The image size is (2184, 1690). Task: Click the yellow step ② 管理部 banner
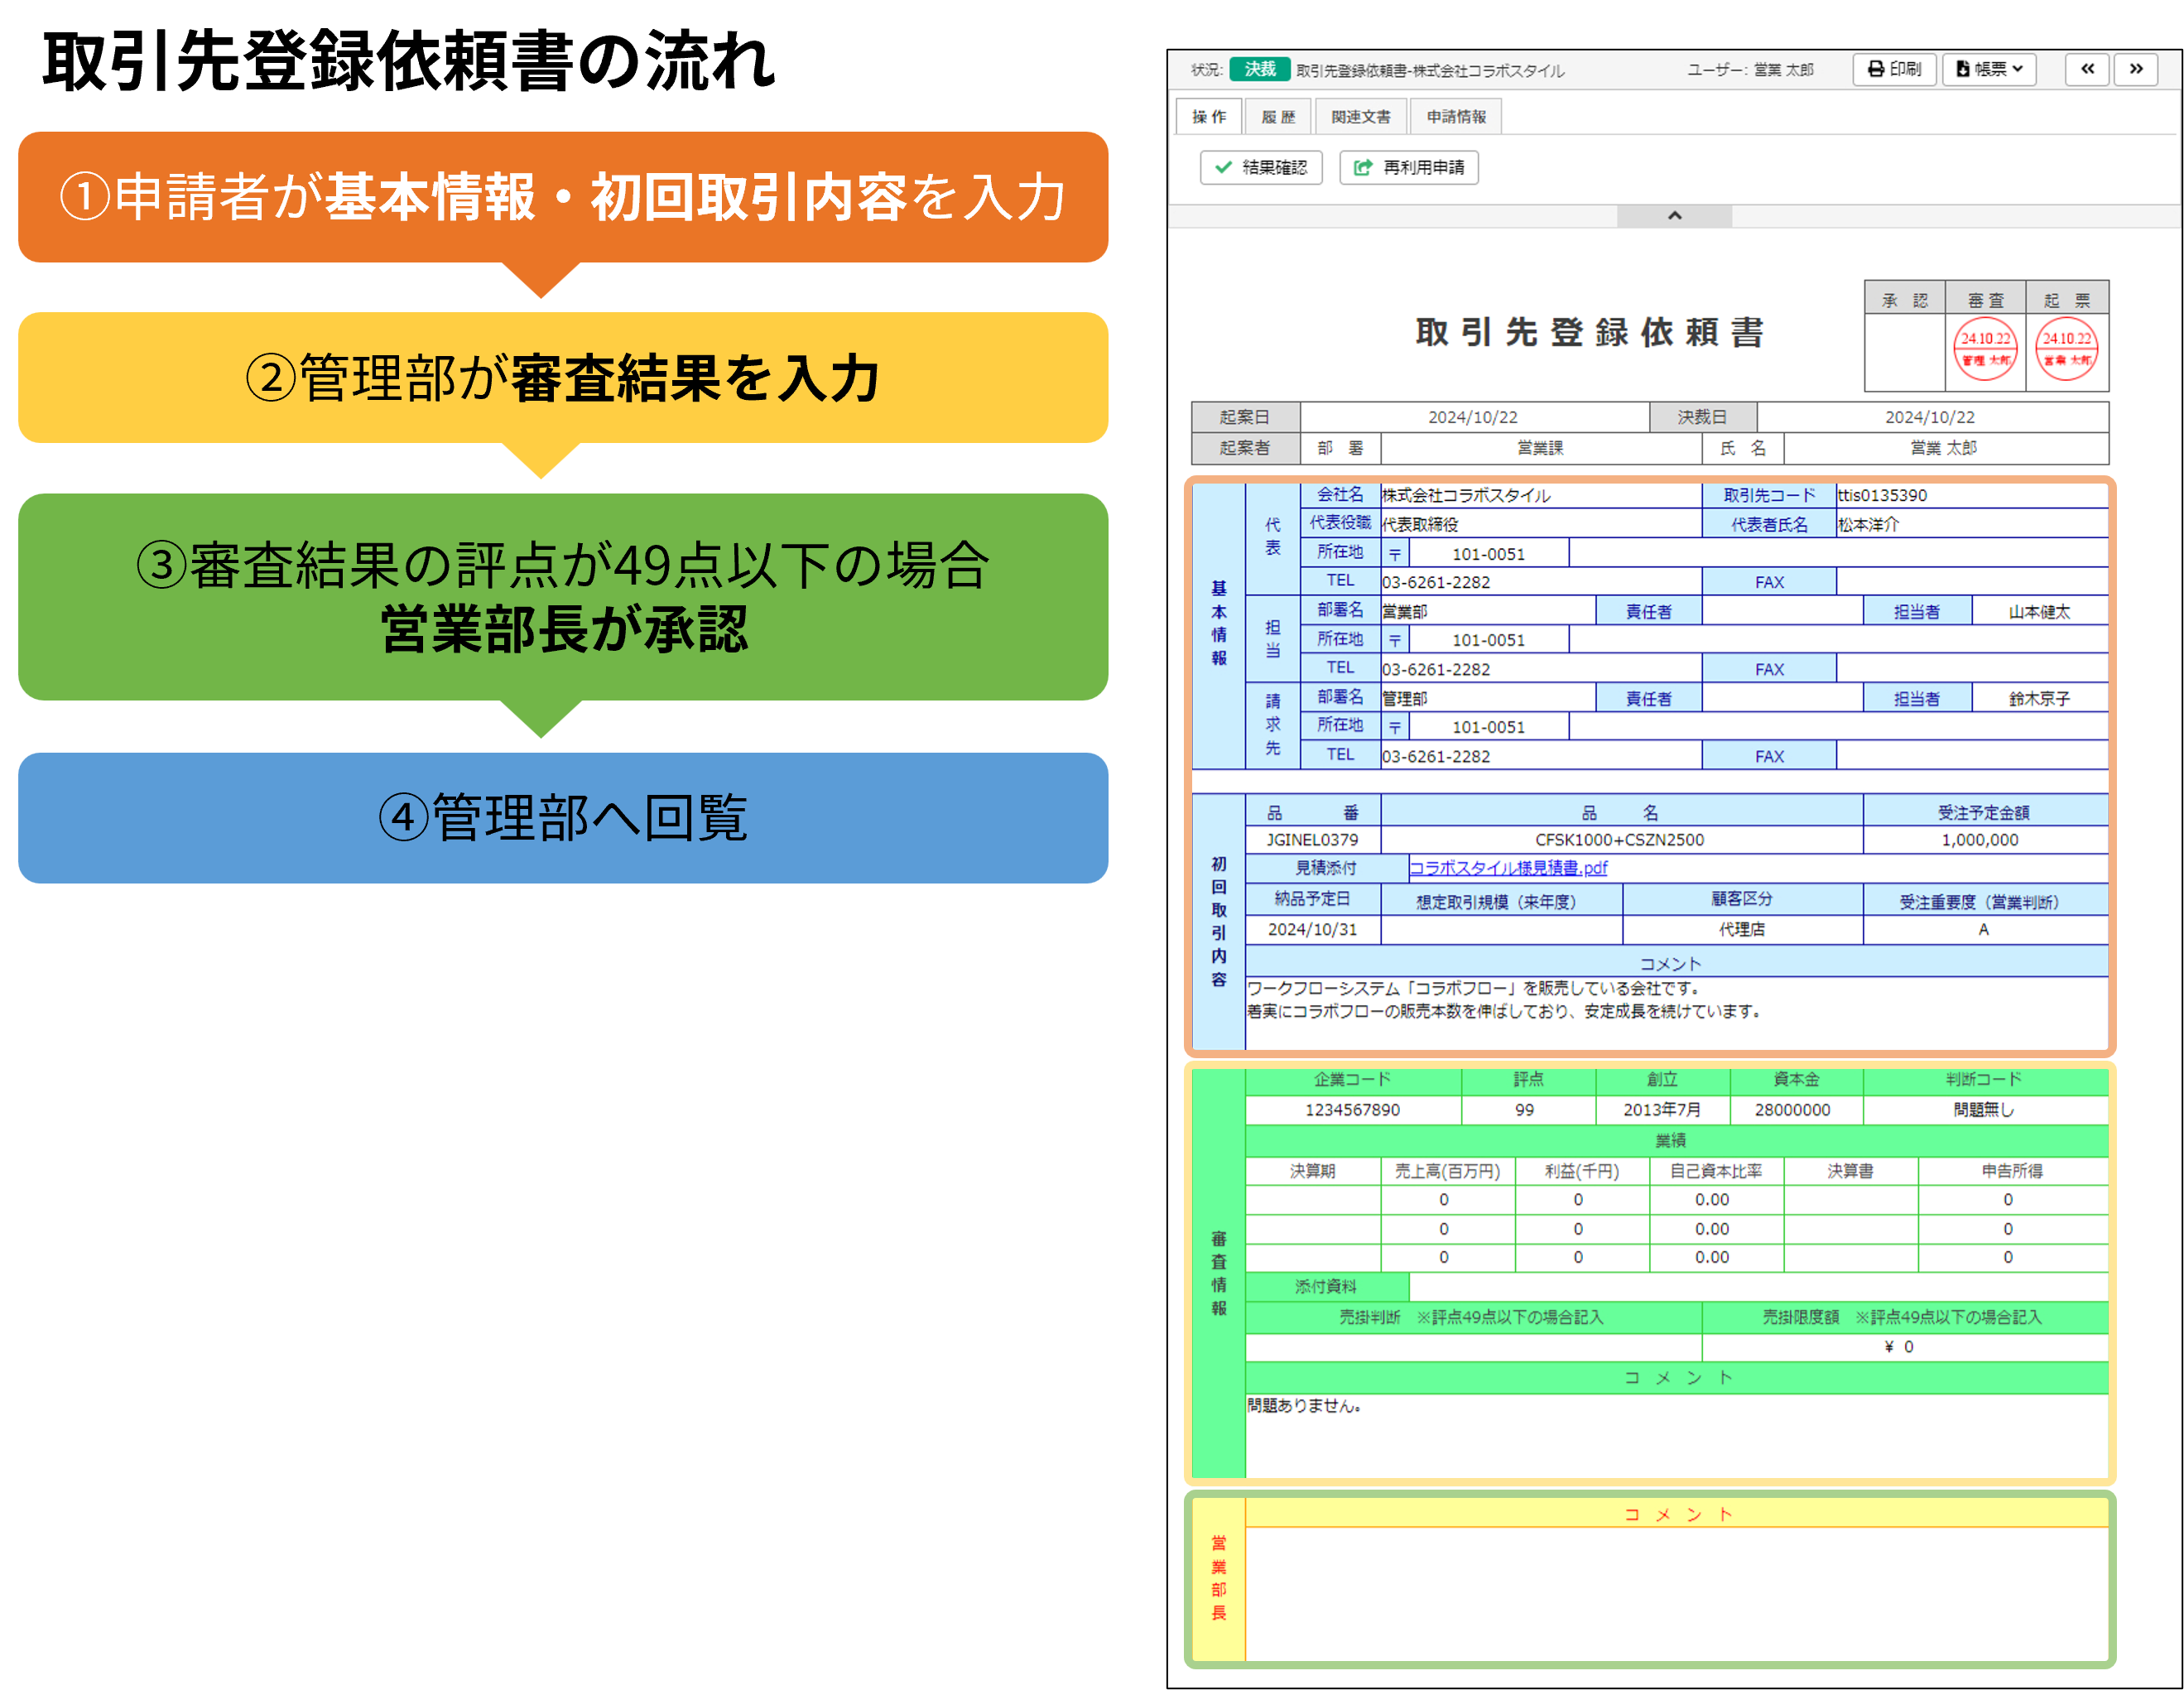click(x=563, y=378)
